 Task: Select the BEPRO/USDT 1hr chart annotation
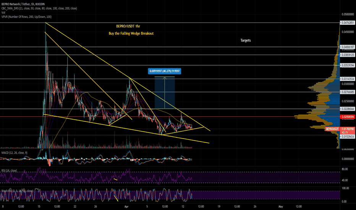point(128,26)
